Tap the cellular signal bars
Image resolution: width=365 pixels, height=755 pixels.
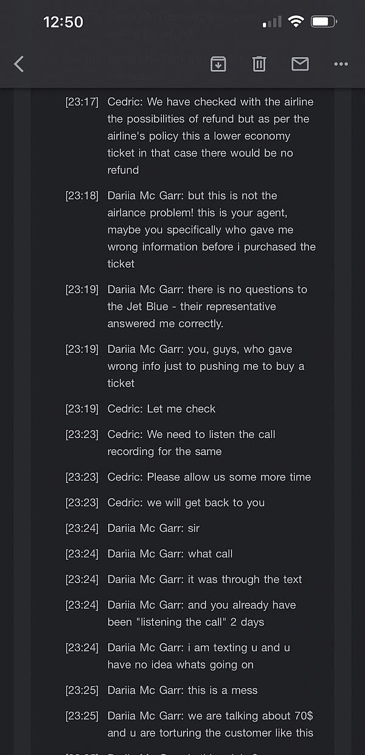point(272,23)
